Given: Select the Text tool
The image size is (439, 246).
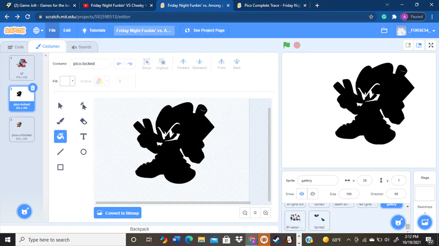Looking at the screenshot, I should 83,137.
